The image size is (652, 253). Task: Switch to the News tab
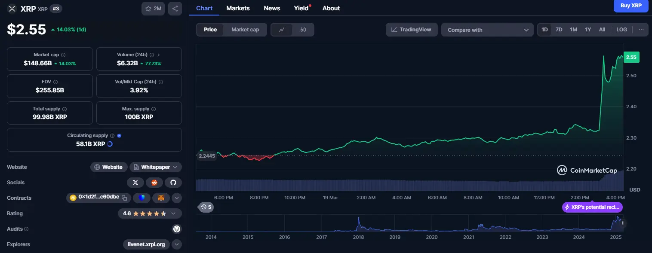click(x=272, y=8)
